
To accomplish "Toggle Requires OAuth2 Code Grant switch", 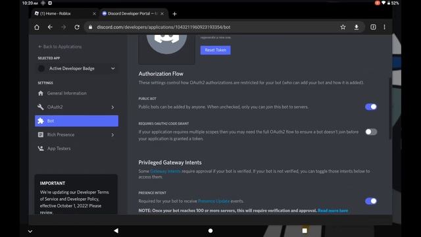I will tap(371, 132).
